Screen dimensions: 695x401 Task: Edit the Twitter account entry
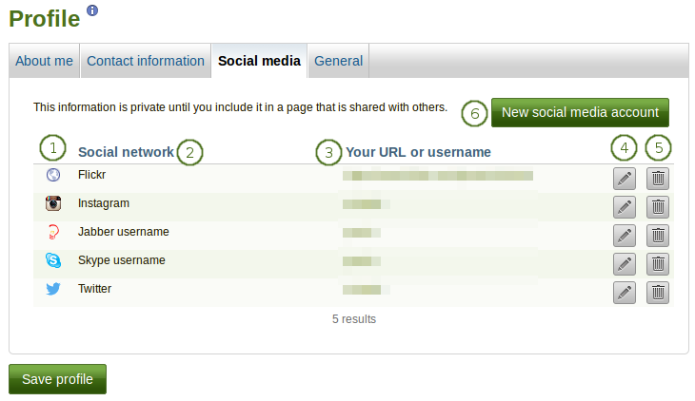(625, 293)
